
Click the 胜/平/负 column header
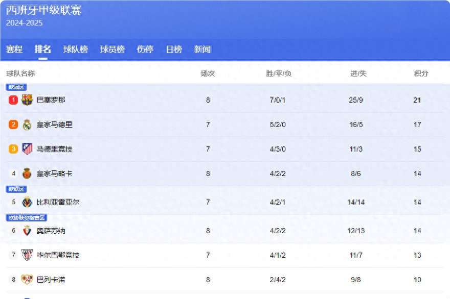click(279, 73)
